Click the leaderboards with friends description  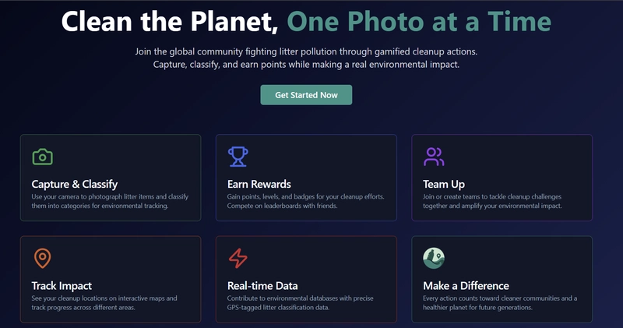coord(305,201)
